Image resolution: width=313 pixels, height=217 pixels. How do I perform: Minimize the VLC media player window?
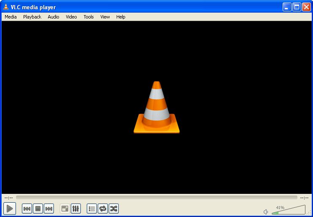(287, 7)
